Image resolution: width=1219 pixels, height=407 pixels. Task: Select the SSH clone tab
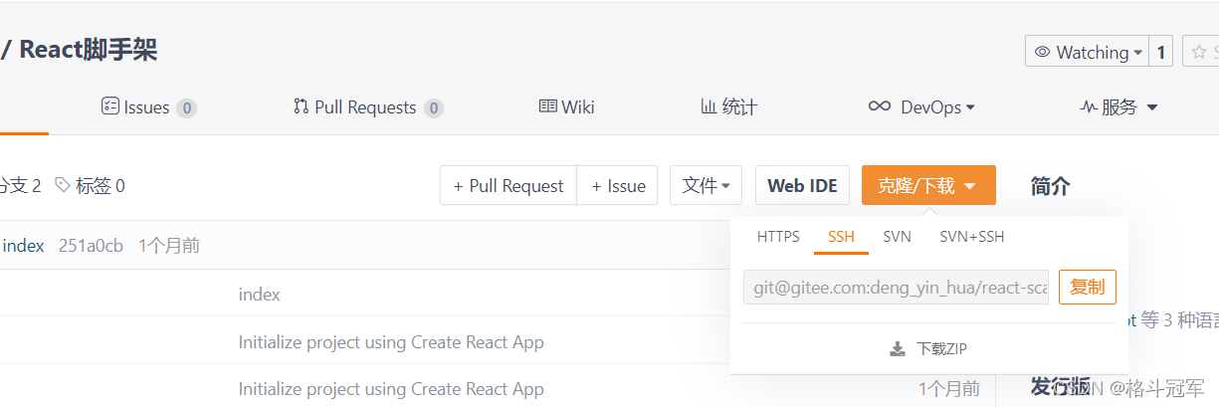point(841,237)
